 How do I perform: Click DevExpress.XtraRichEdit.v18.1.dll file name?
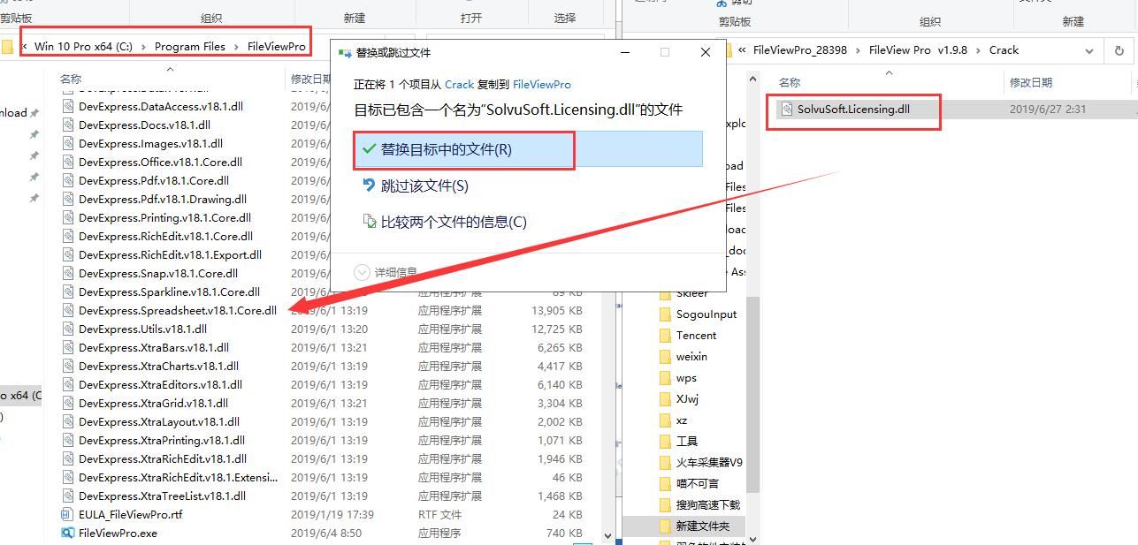click(163, 458)
